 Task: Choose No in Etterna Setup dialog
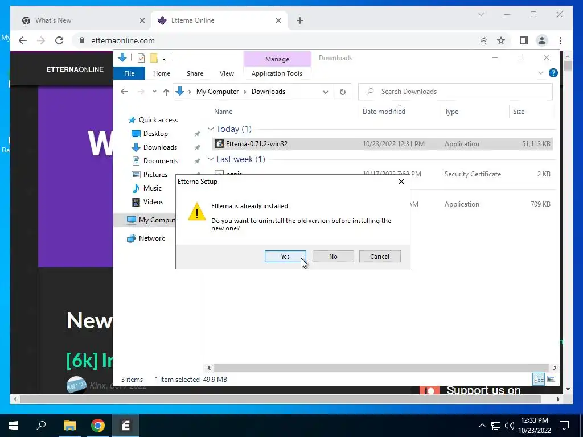click(332, 257)
